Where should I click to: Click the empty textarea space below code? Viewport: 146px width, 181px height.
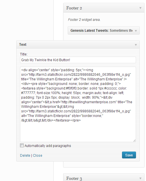(78, 132)
